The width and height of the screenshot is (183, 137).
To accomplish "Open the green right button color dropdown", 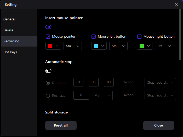I will [x=145, y=46].
